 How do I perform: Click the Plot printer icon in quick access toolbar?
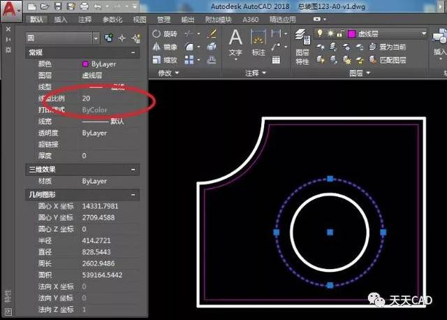(84, 6)
